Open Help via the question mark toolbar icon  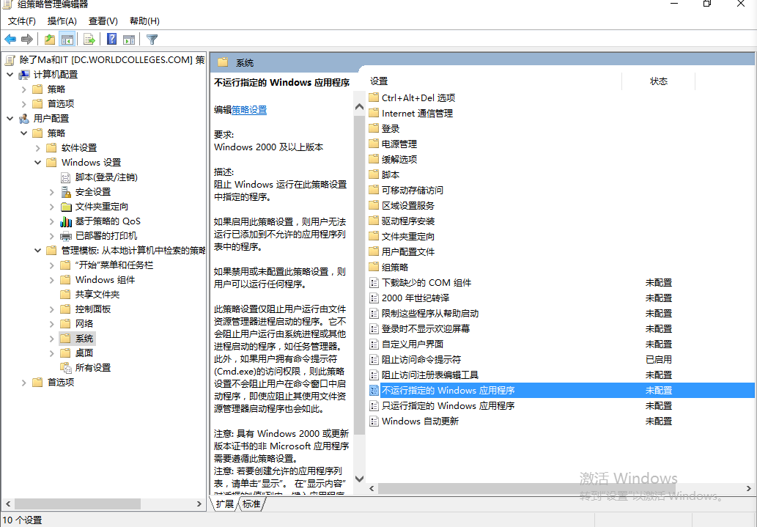(x=111, y=39)
